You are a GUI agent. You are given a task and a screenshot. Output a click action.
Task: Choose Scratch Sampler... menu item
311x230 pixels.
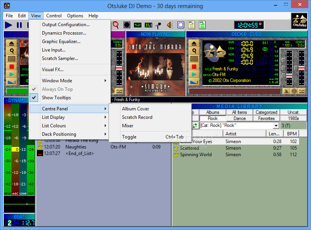69,58
